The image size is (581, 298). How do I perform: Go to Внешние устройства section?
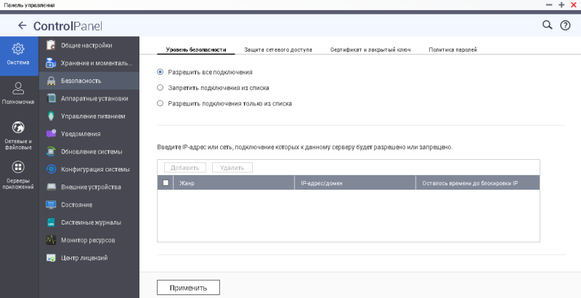coord(92,188)
